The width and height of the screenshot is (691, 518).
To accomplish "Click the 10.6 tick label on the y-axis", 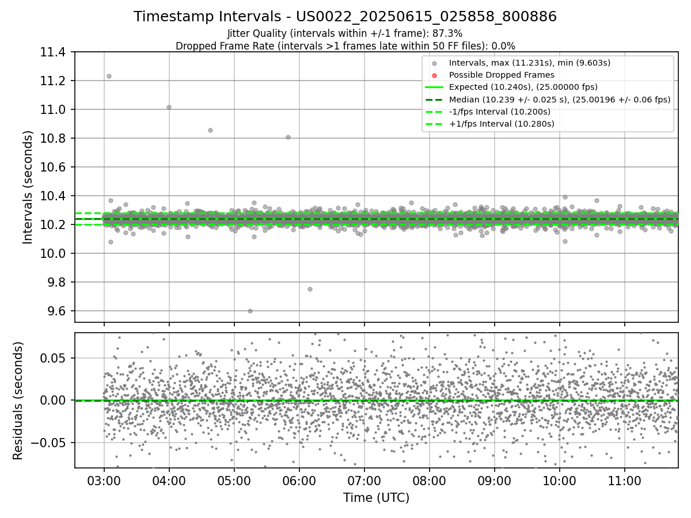I will tap(54, 167).
